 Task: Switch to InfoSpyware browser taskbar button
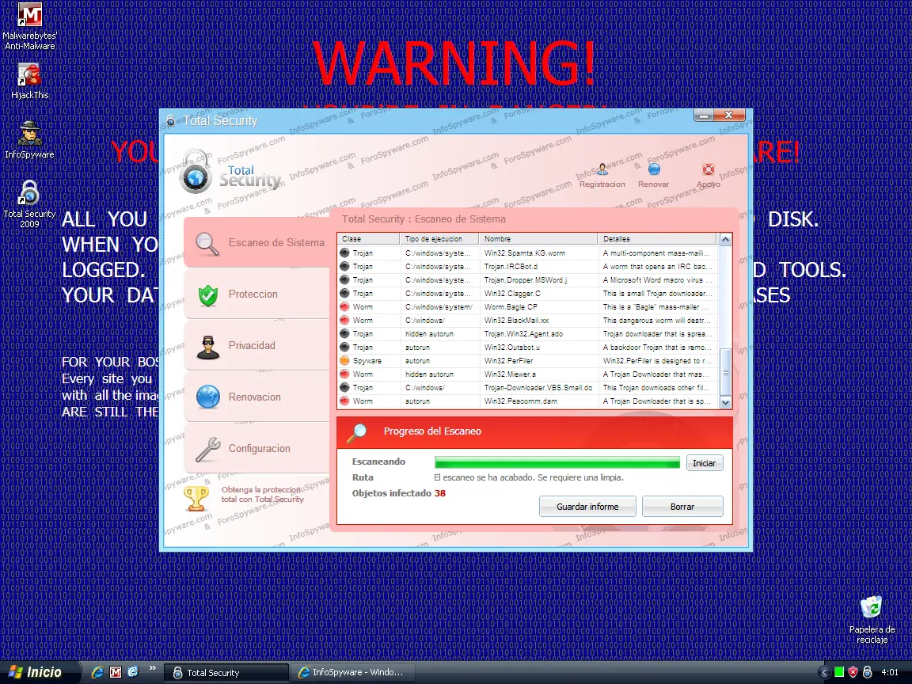(352, 673)
